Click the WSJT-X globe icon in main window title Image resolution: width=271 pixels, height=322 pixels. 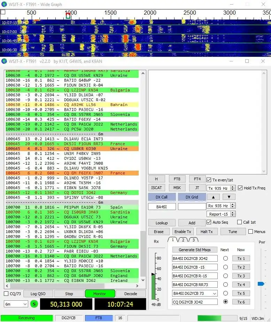[4, 61]
